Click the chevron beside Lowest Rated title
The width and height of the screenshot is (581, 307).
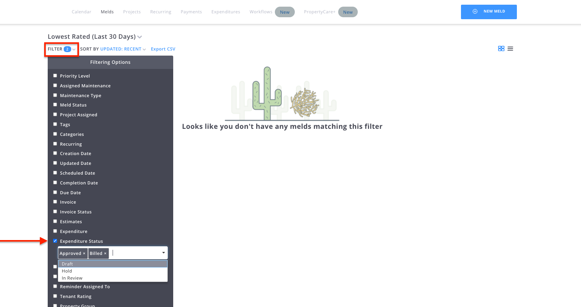[x=140, y=37]
